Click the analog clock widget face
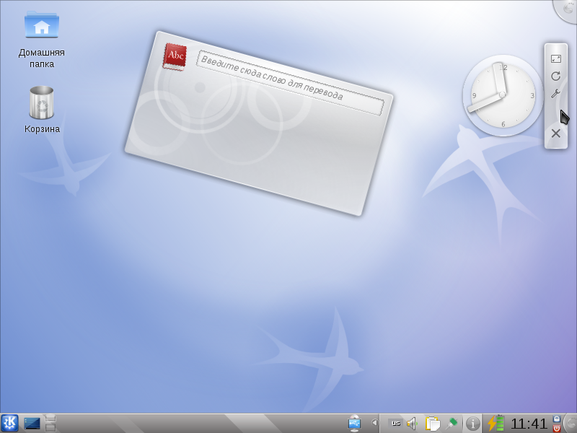 pyautogui.click(x=503, y=95)
